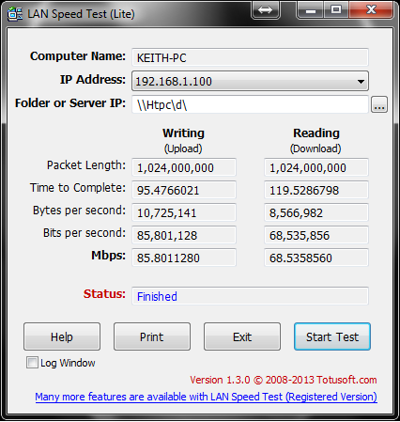400x422 pixels.
Task: Open the Registered Version features link
Action: click(x=207, y=397)
